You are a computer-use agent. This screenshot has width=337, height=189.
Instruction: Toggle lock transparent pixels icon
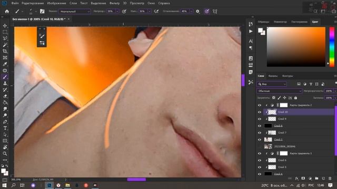[274, 98]
